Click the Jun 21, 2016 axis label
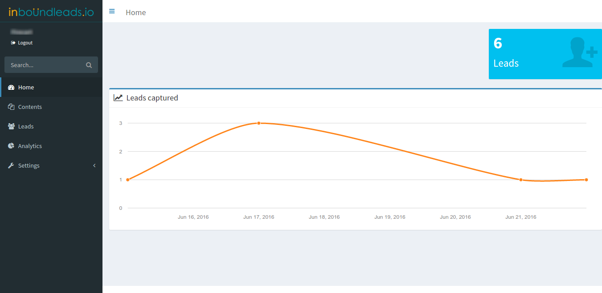The height and width of the screenshot is (293, 602). [x=520, y=217]
